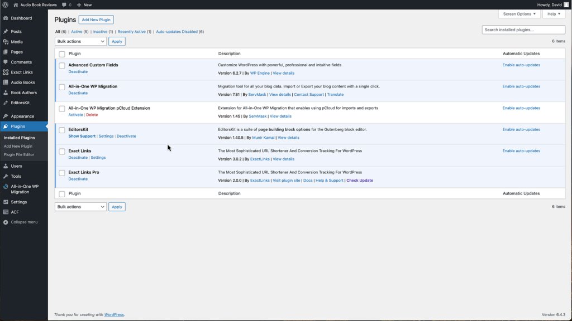Open the comments bubble icon in admin bar

[65, 4]
